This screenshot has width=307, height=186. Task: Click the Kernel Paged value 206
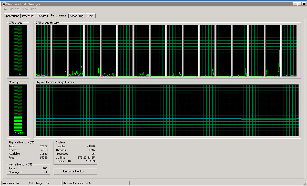coord(45,168)
